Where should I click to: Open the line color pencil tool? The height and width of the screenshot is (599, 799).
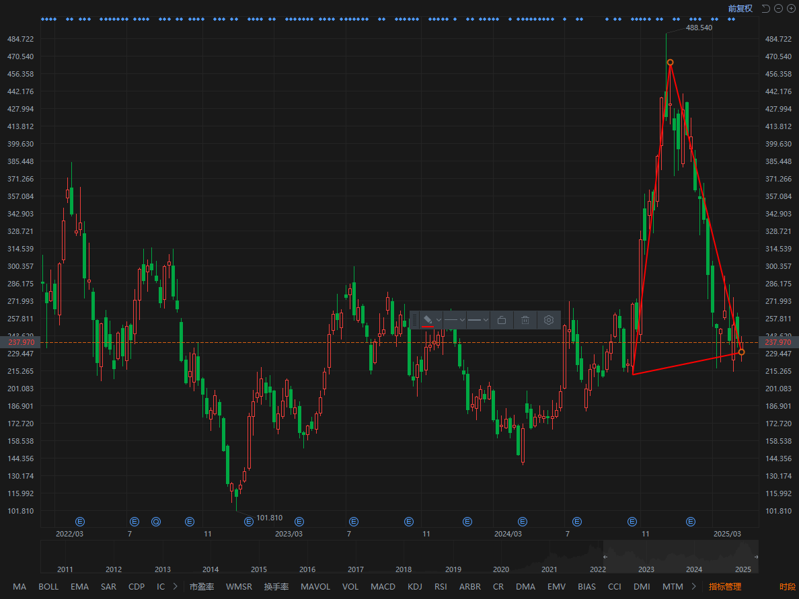(x=428, y=320)
